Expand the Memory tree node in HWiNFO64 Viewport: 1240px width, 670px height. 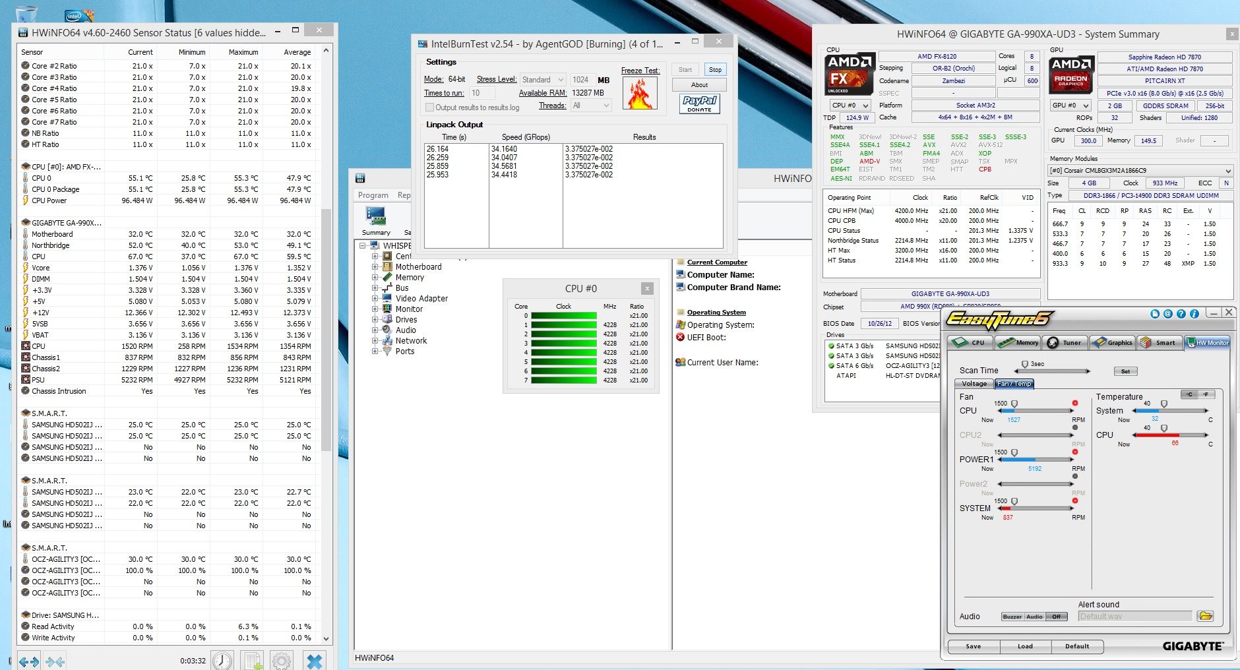(375, 278)
